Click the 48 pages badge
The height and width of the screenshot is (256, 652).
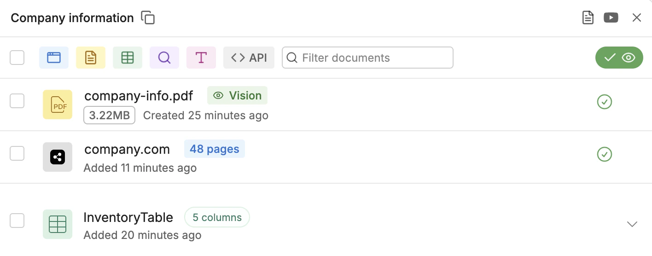click(x=215, y=149)
